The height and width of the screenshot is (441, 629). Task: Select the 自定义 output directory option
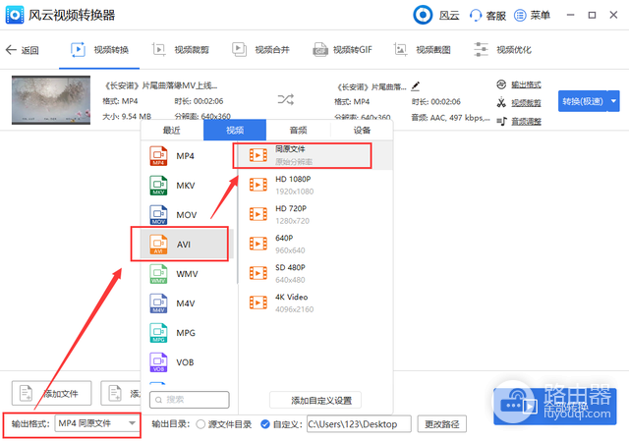(x=265, y=424)
